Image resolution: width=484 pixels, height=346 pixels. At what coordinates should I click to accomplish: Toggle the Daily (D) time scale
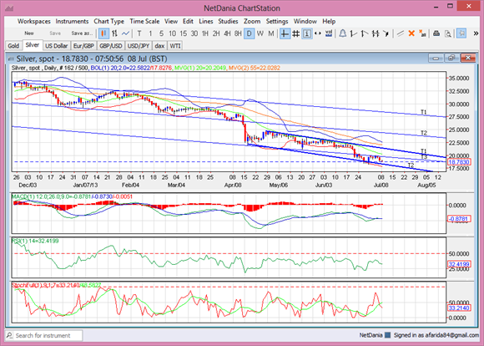point(249,33)
